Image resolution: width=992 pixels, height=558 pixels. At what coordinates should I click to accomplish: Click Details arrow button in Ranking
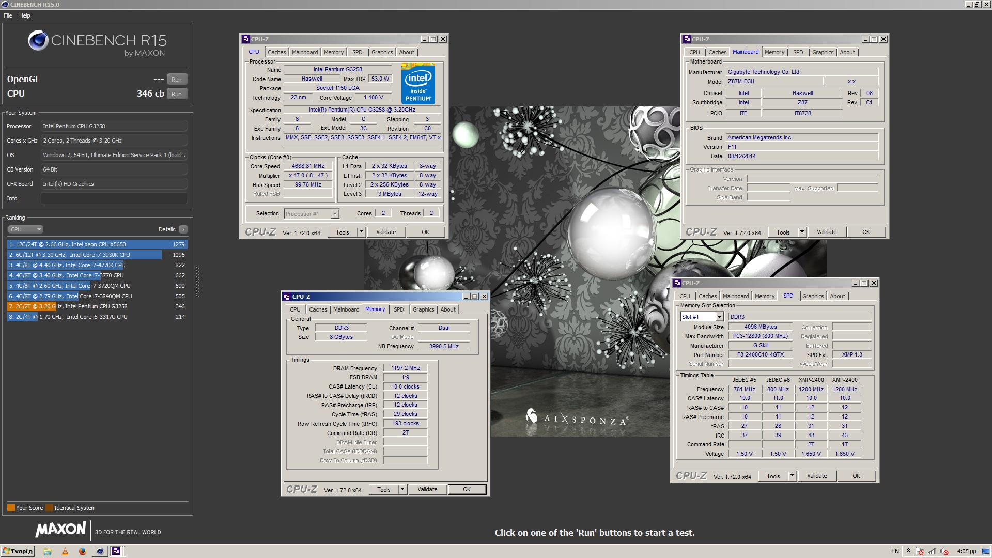point(183,229)
